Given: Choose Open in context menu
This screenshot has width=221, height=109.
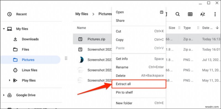Looking at the screenshot, I should click(x=120, y=12).
